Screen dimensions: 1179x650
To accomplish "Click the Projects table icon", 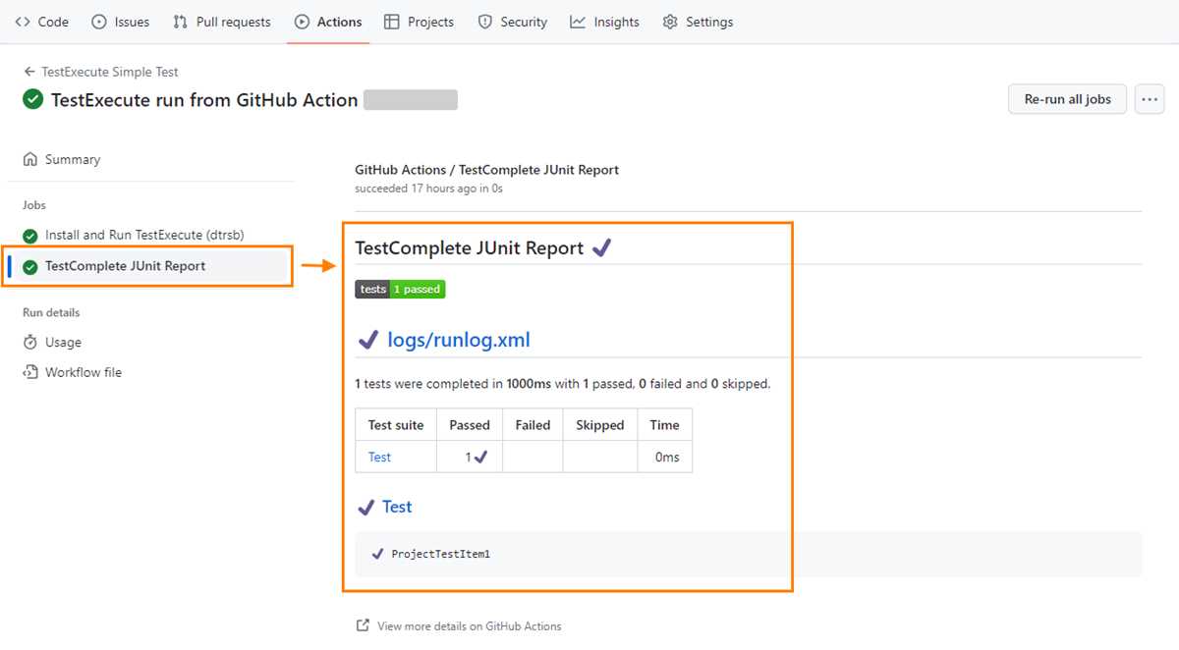I will [x=392, y=22].
